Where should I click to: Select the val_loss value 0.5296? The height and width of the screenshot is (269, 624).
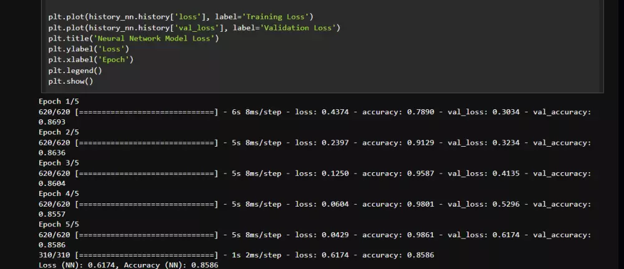point(506,203)
